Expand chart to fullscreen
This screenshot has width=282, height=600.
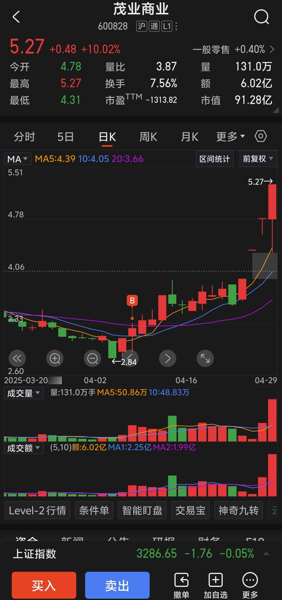click(205, 358)
